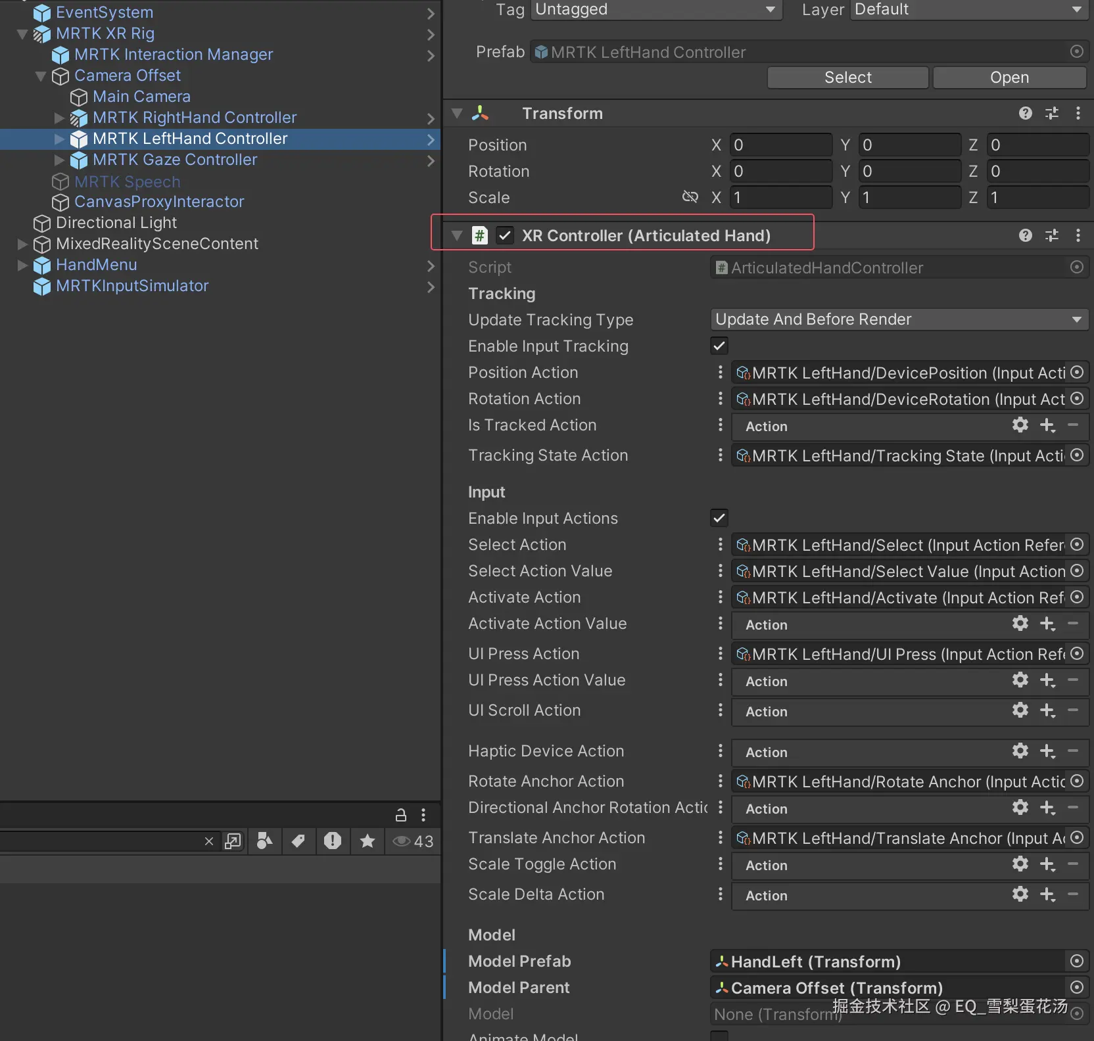
Task: Open the Layer dropdown
Action: point(969,9)
